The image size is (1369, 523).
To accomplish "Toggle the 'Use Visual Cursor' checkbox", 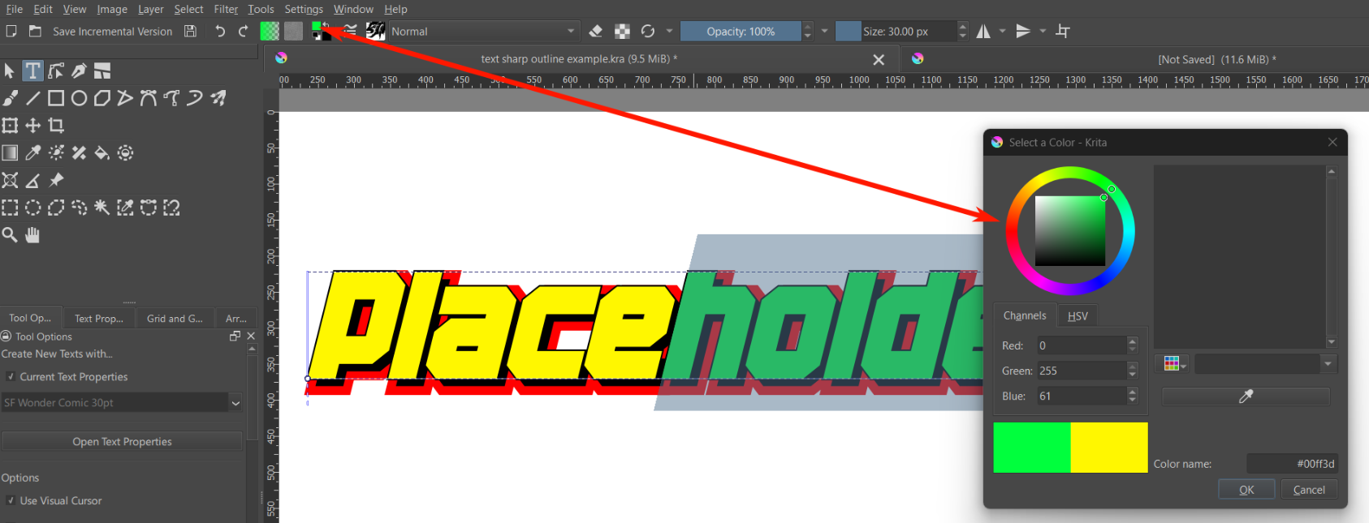I will click(11, 500).
